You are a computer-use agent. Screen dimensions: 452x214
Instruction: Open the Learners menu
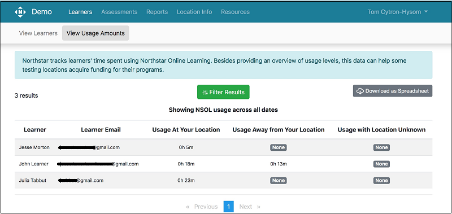tap(80, 12)
